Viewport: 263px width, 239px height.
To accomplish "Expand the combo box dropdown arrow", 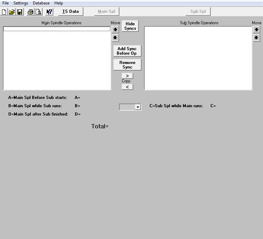I will point(138,107).
